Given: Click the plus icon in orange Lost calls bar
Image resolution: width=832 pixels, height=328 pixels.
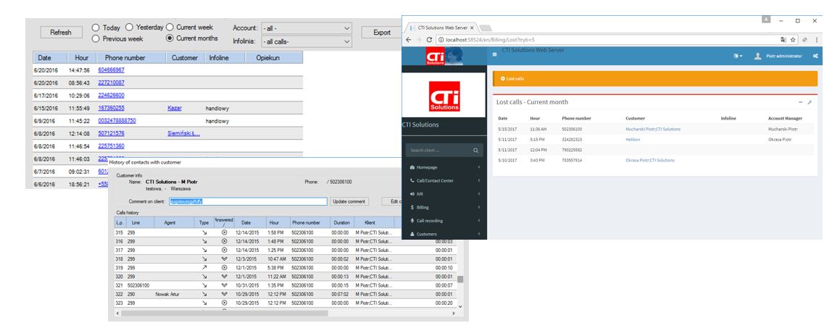Looking at the screenshot, I should pos(502,78).
